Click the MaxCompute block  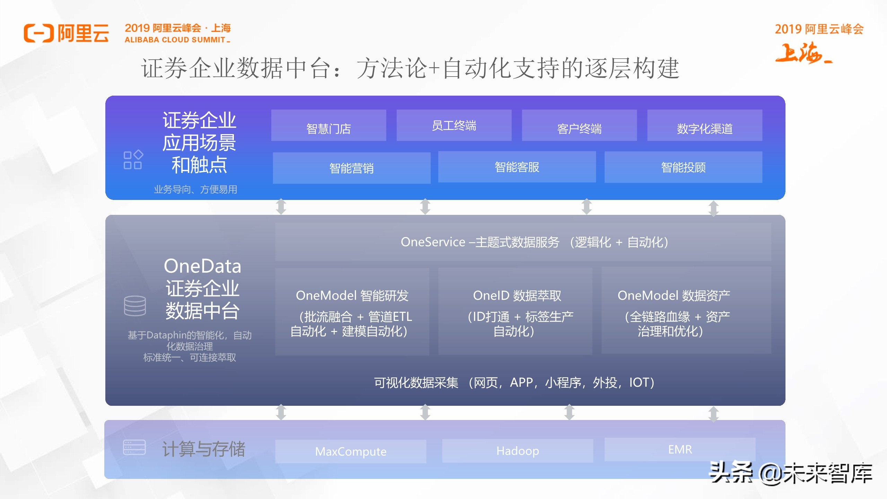click(x=350, y=451)
